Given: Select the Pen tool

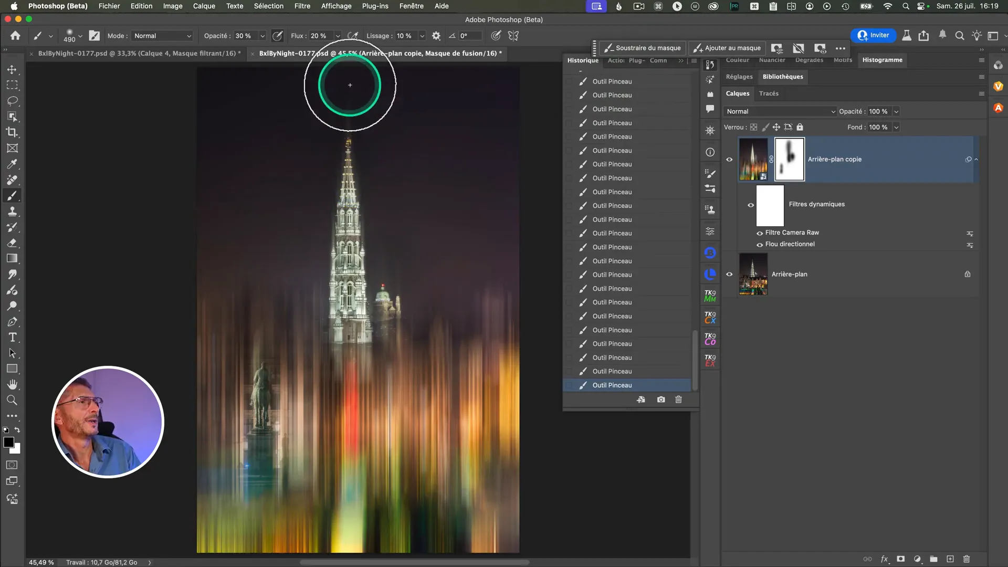Looking at the screenshot, I should click(x=12, y=321).
